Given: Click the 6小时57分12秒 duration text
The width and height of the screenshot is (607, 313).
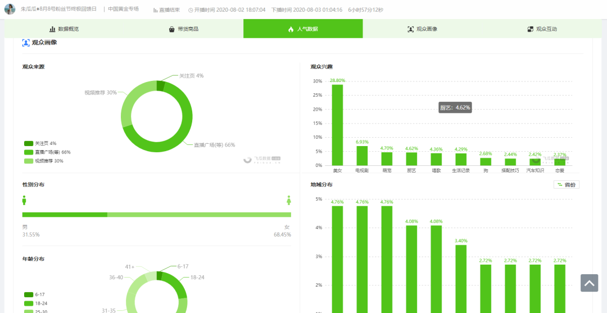Looking at the screenshot, I should [x=366, y=10].
